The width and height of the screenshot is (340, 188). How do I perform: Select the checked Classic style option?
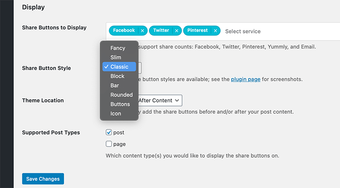119,67
